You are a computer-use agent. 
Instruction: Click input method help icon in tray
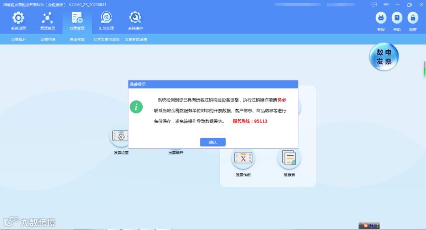click(372, 225)
